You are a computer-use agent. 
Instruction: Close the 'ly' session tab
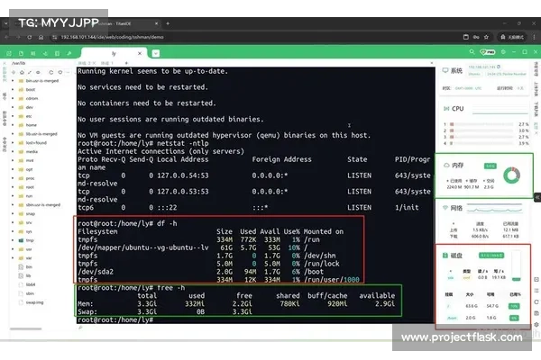[140, 53]
